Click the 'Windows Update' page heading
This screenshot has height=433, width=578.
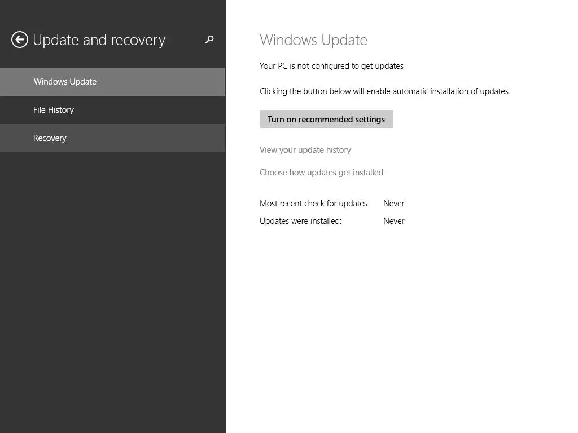pyautogui.click(x=313, y=40)
